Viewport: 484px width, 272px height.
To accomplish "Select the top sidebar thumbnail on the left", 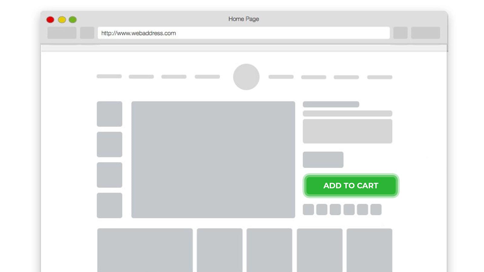I will point(109,114).
